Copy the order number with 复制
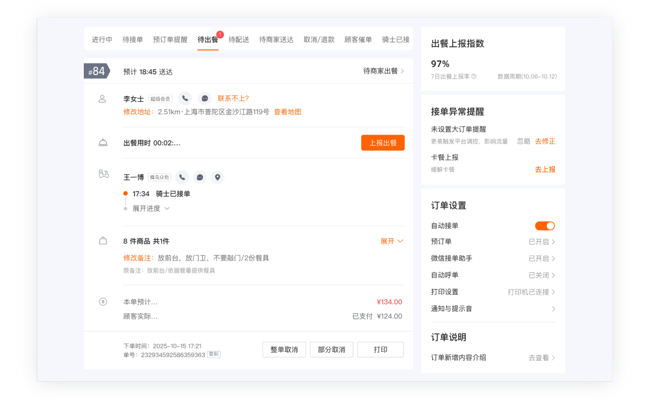649x399 pixels. tap(214, 355)
